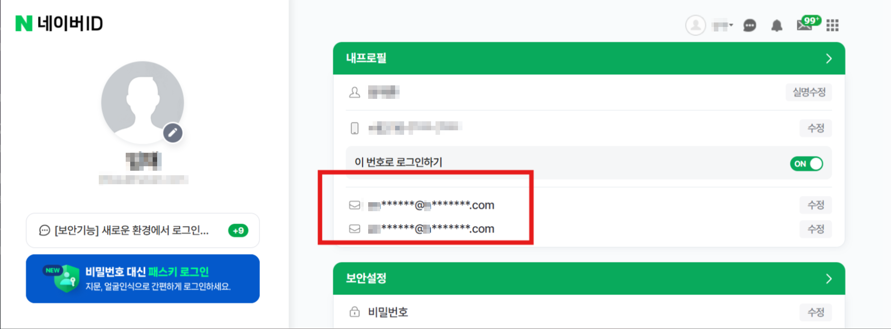Click 실명수정 button
Viewport: 891px width, 329px height.
pyautogui.click(x=809, y=92)
